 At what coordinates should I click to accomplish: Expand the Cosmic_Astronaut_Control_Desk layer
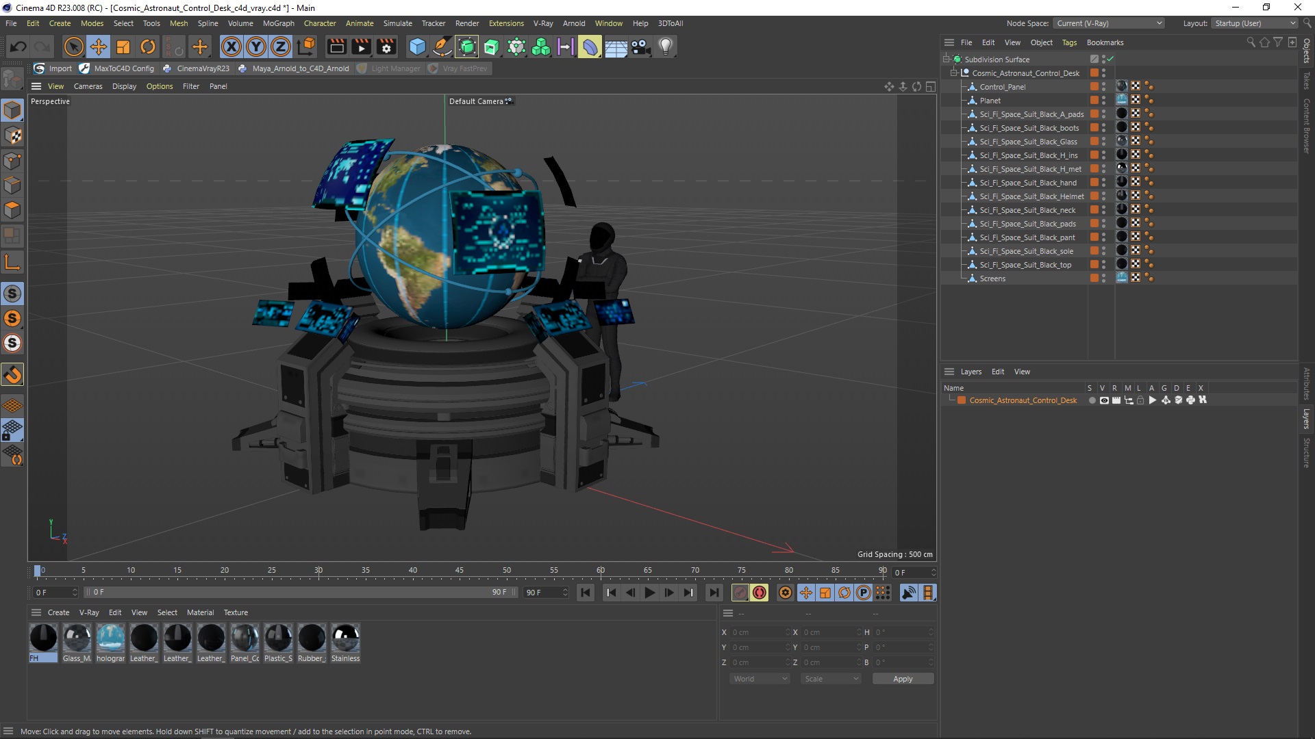tap(950, 400)
